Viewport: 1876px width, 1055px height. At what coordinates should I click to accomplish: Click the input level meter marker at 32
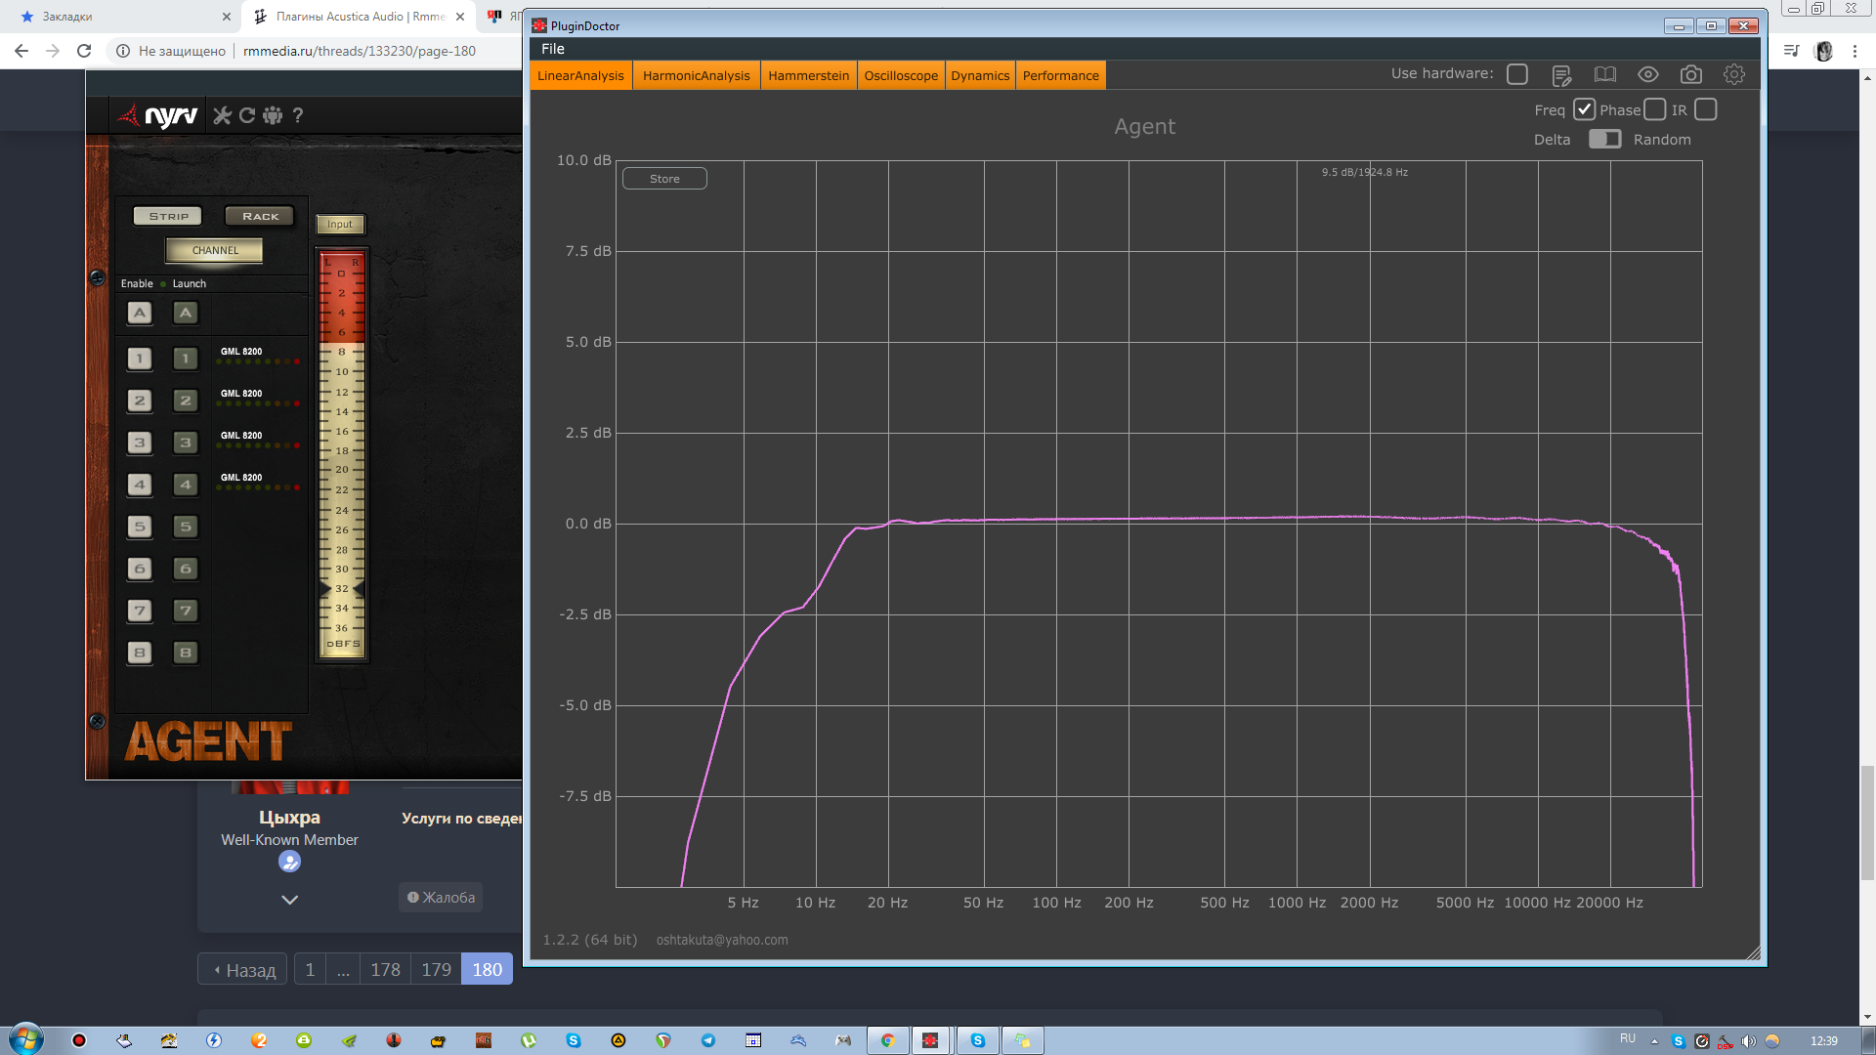342,589
